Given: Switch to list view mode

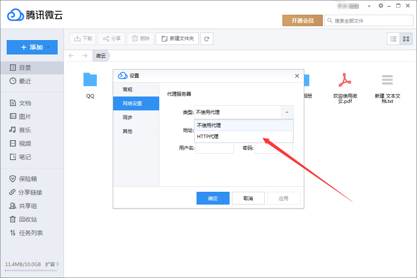Looking at the screenshot, I should coord(393,39).
